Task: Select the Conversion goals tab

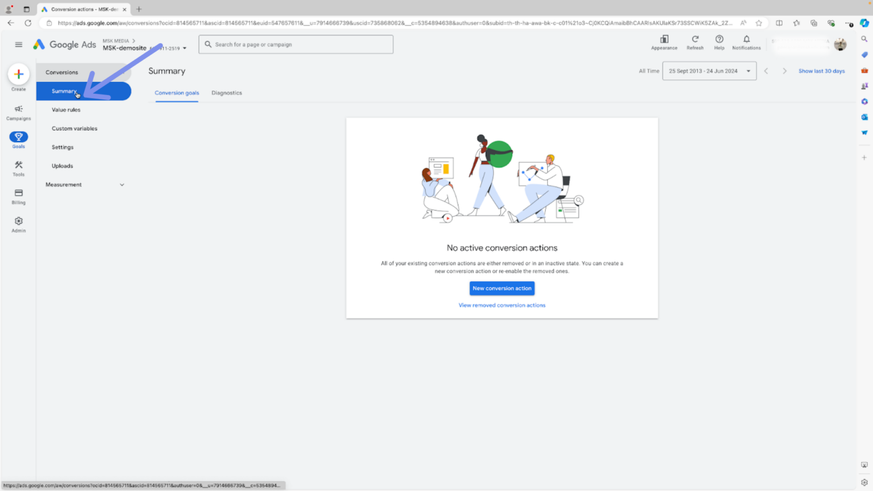Action: (177, 93)
